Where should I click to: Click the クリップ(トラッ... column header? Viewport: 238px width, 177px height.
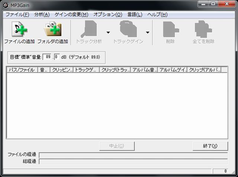pos(115,70)
